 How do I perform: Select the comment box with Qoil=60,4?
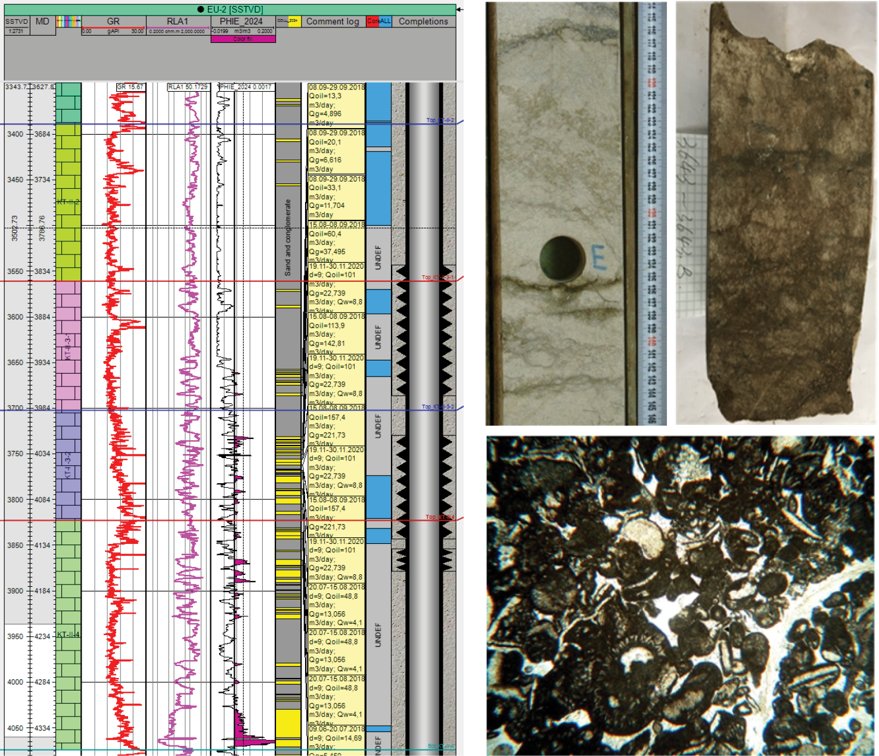click(336, 243)
